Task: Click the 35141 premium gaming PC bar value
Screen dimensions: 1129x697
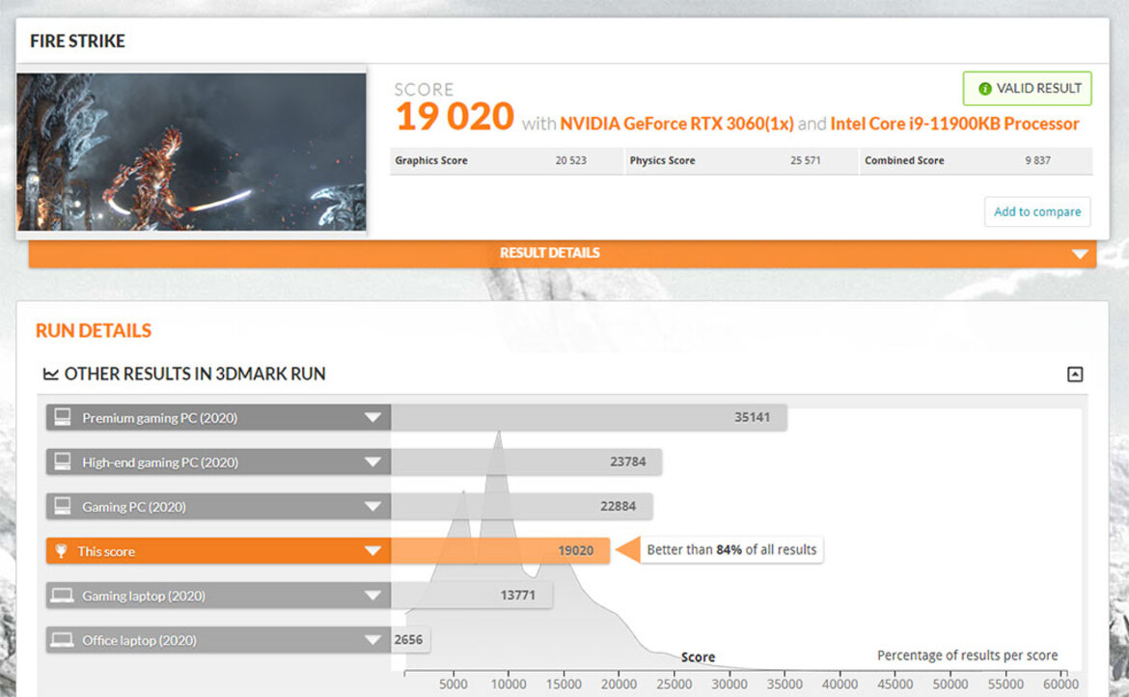Action: [752, 418]
